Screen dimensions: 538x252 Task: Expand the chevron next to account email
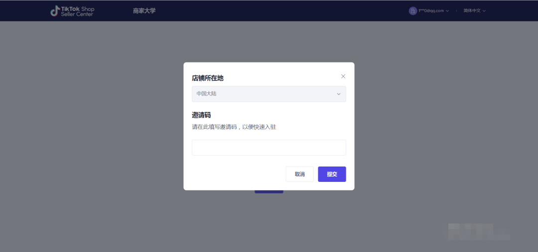pyautogui.click(x=447, y=11)
